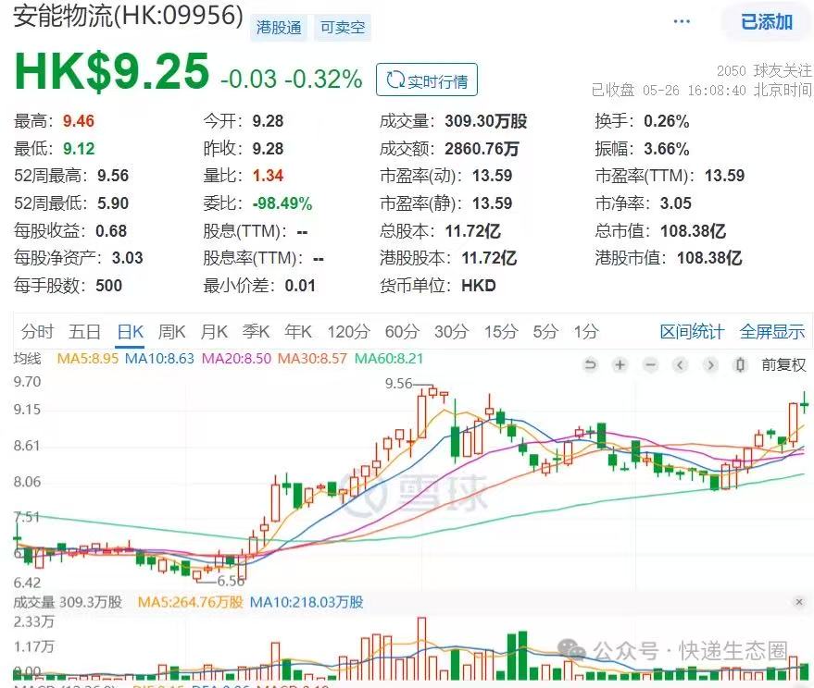Switch to the 5分 interval tab
Screen dimensions: 814x688
click(545, 331)
